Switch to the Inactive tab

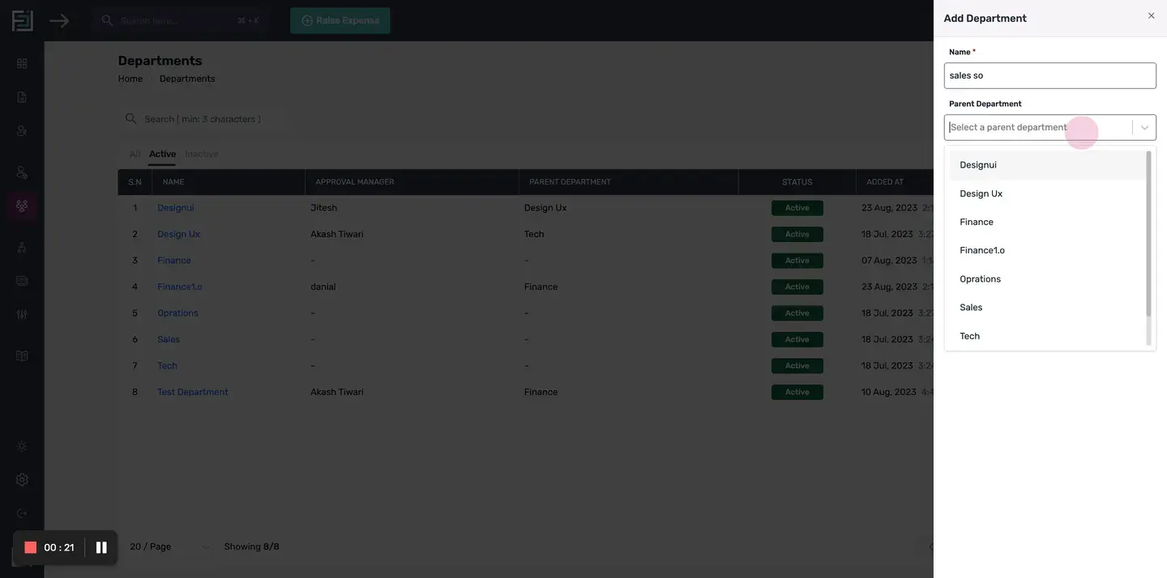click(202, 154)
